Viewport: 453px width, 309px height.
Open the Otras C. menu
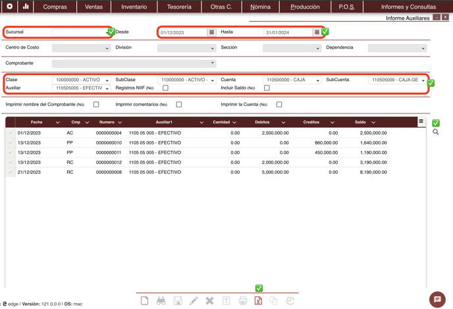(221, 7)
